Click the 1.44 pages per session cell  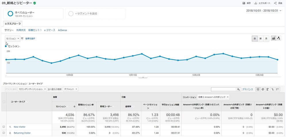pos(156,133)
